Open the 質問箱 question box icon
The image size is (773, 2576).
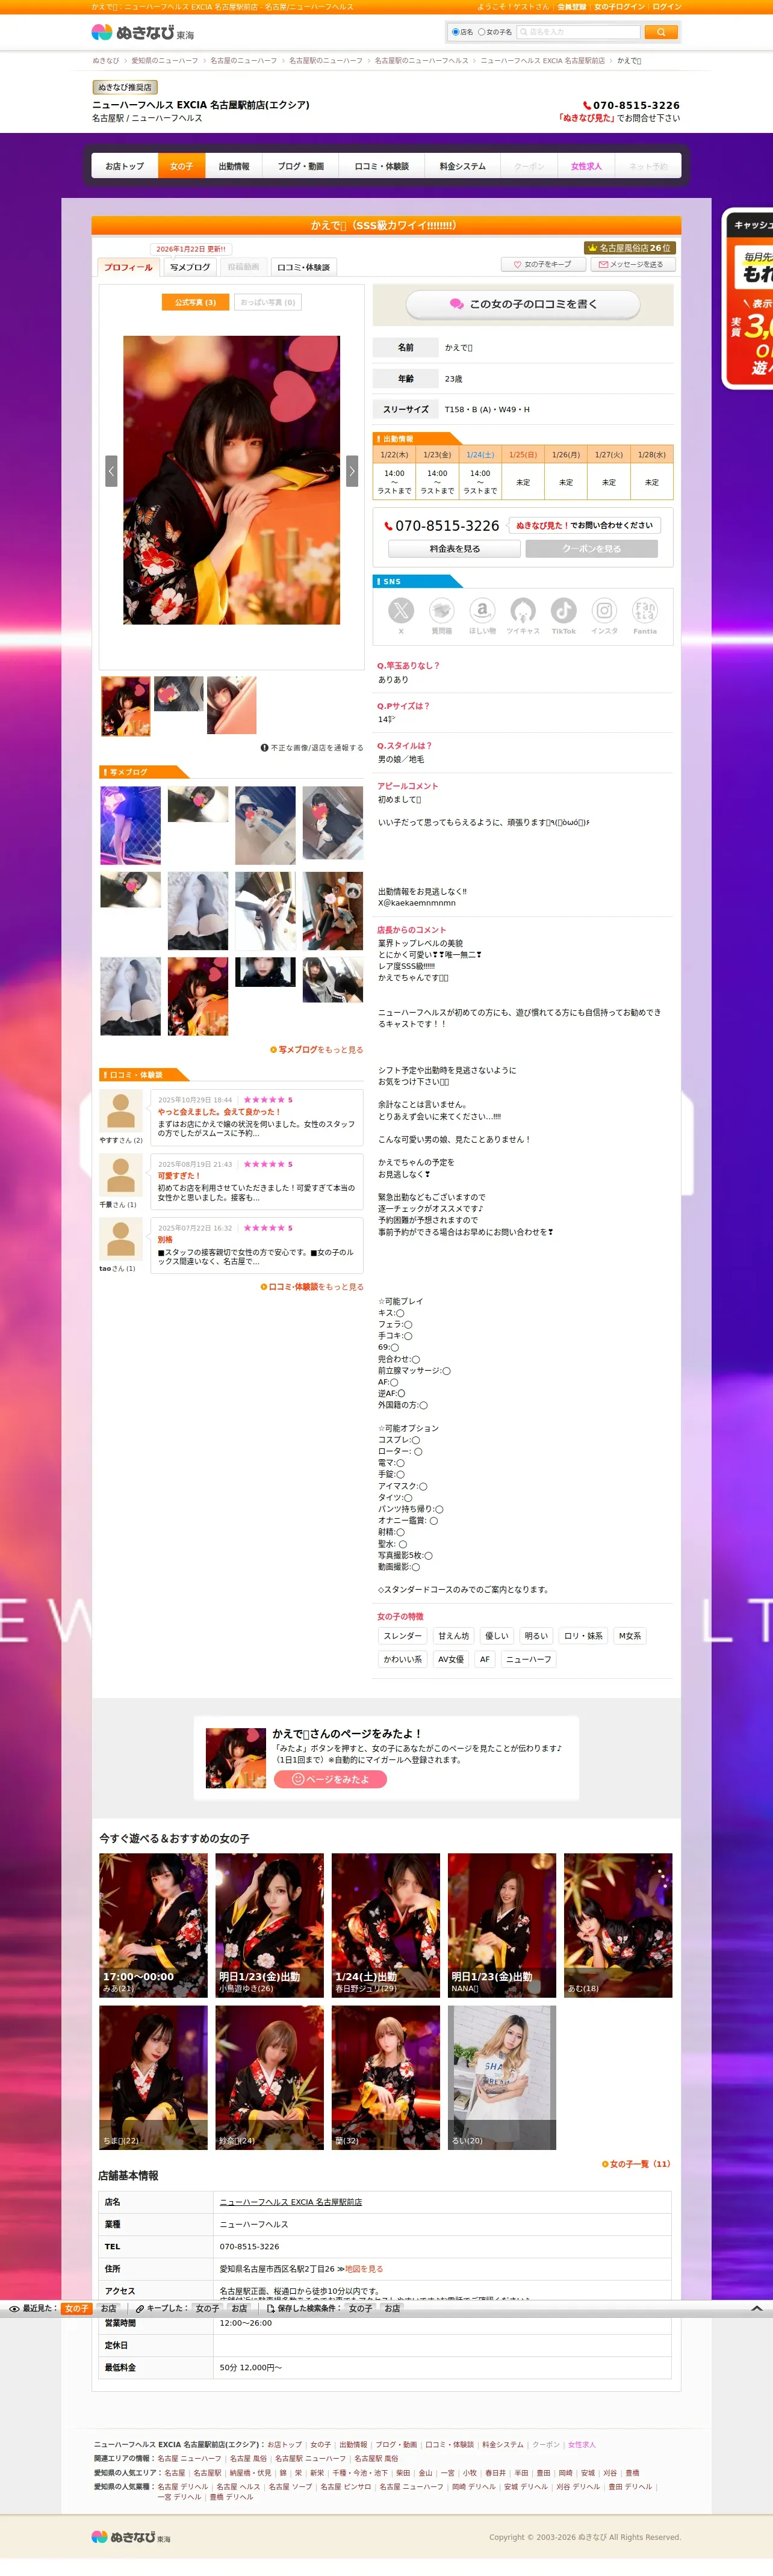tap(441, 610)
